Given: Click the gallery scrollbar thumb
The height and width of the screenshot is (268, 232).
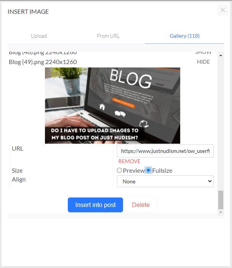Looking at the screenshot, I should coord(221,200).
